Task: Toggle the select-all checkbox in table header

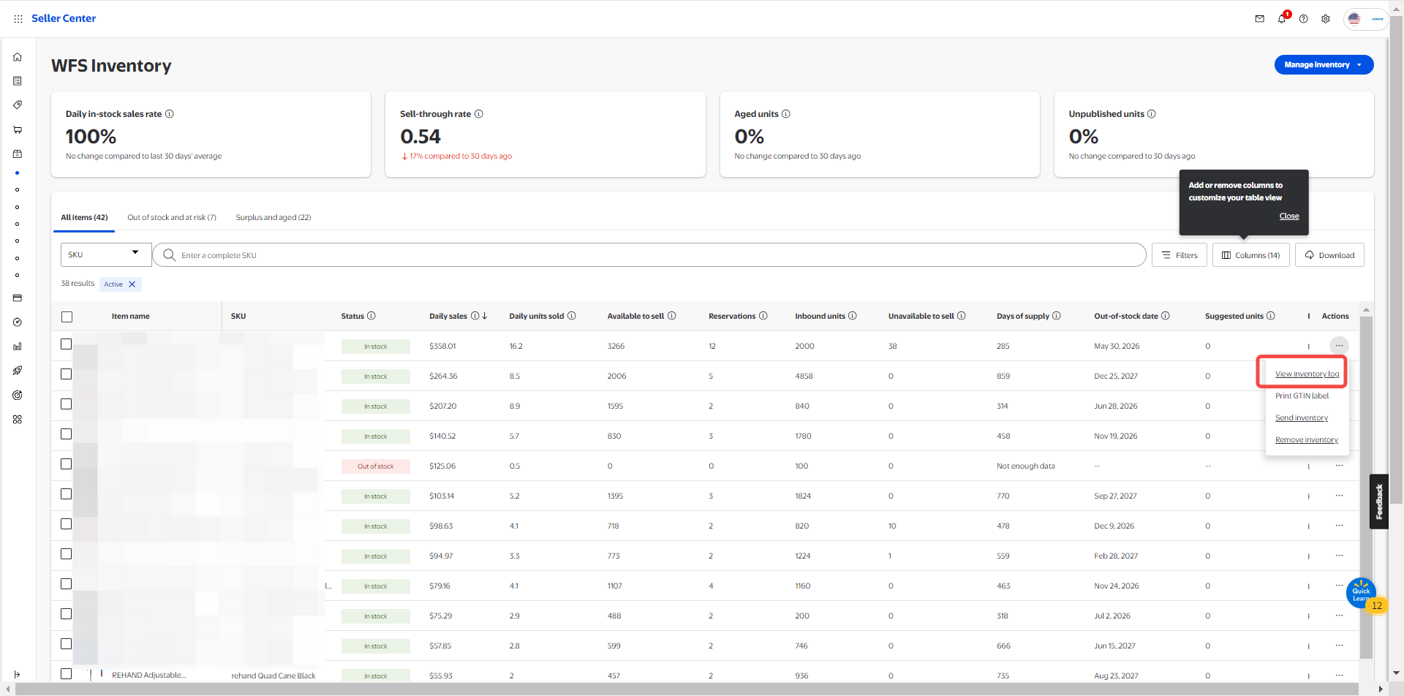Action: pyautogui.click(x=67, y=317)
